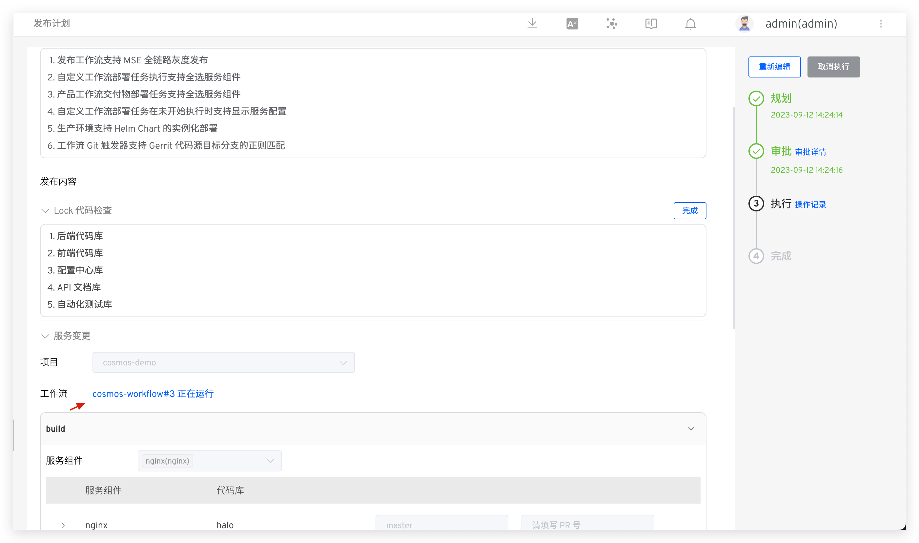Click the admin user avatar
The width and height of the screenshot is (919, 543).
744,24
